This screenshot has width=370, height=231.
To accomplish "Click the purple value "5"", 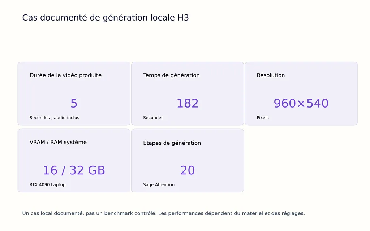I will click(x=74, y=103).
